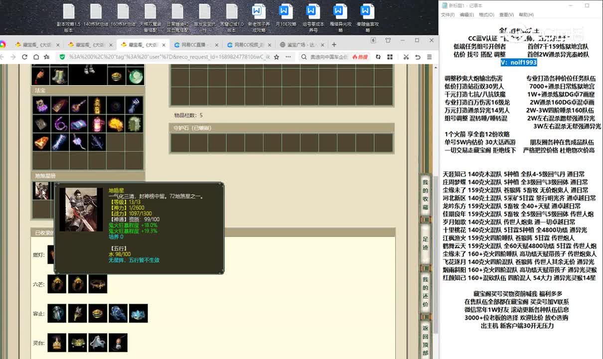Open the 副本攻略1.5版本 desktop file
Viewport: 603px width, 359px height.
pyautogui.click(x=68, y=18)
